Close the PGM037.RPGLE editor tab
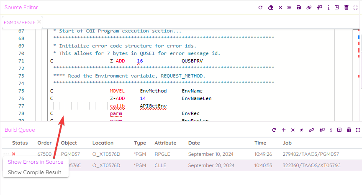Viewport: 362px width, 195px height. point(39,22)
